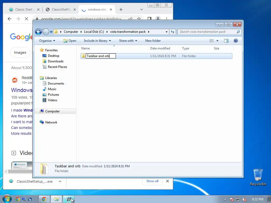Close the Chrome downloads bar
This screenshot has width=271, height=203.
[x=168, y=181]
